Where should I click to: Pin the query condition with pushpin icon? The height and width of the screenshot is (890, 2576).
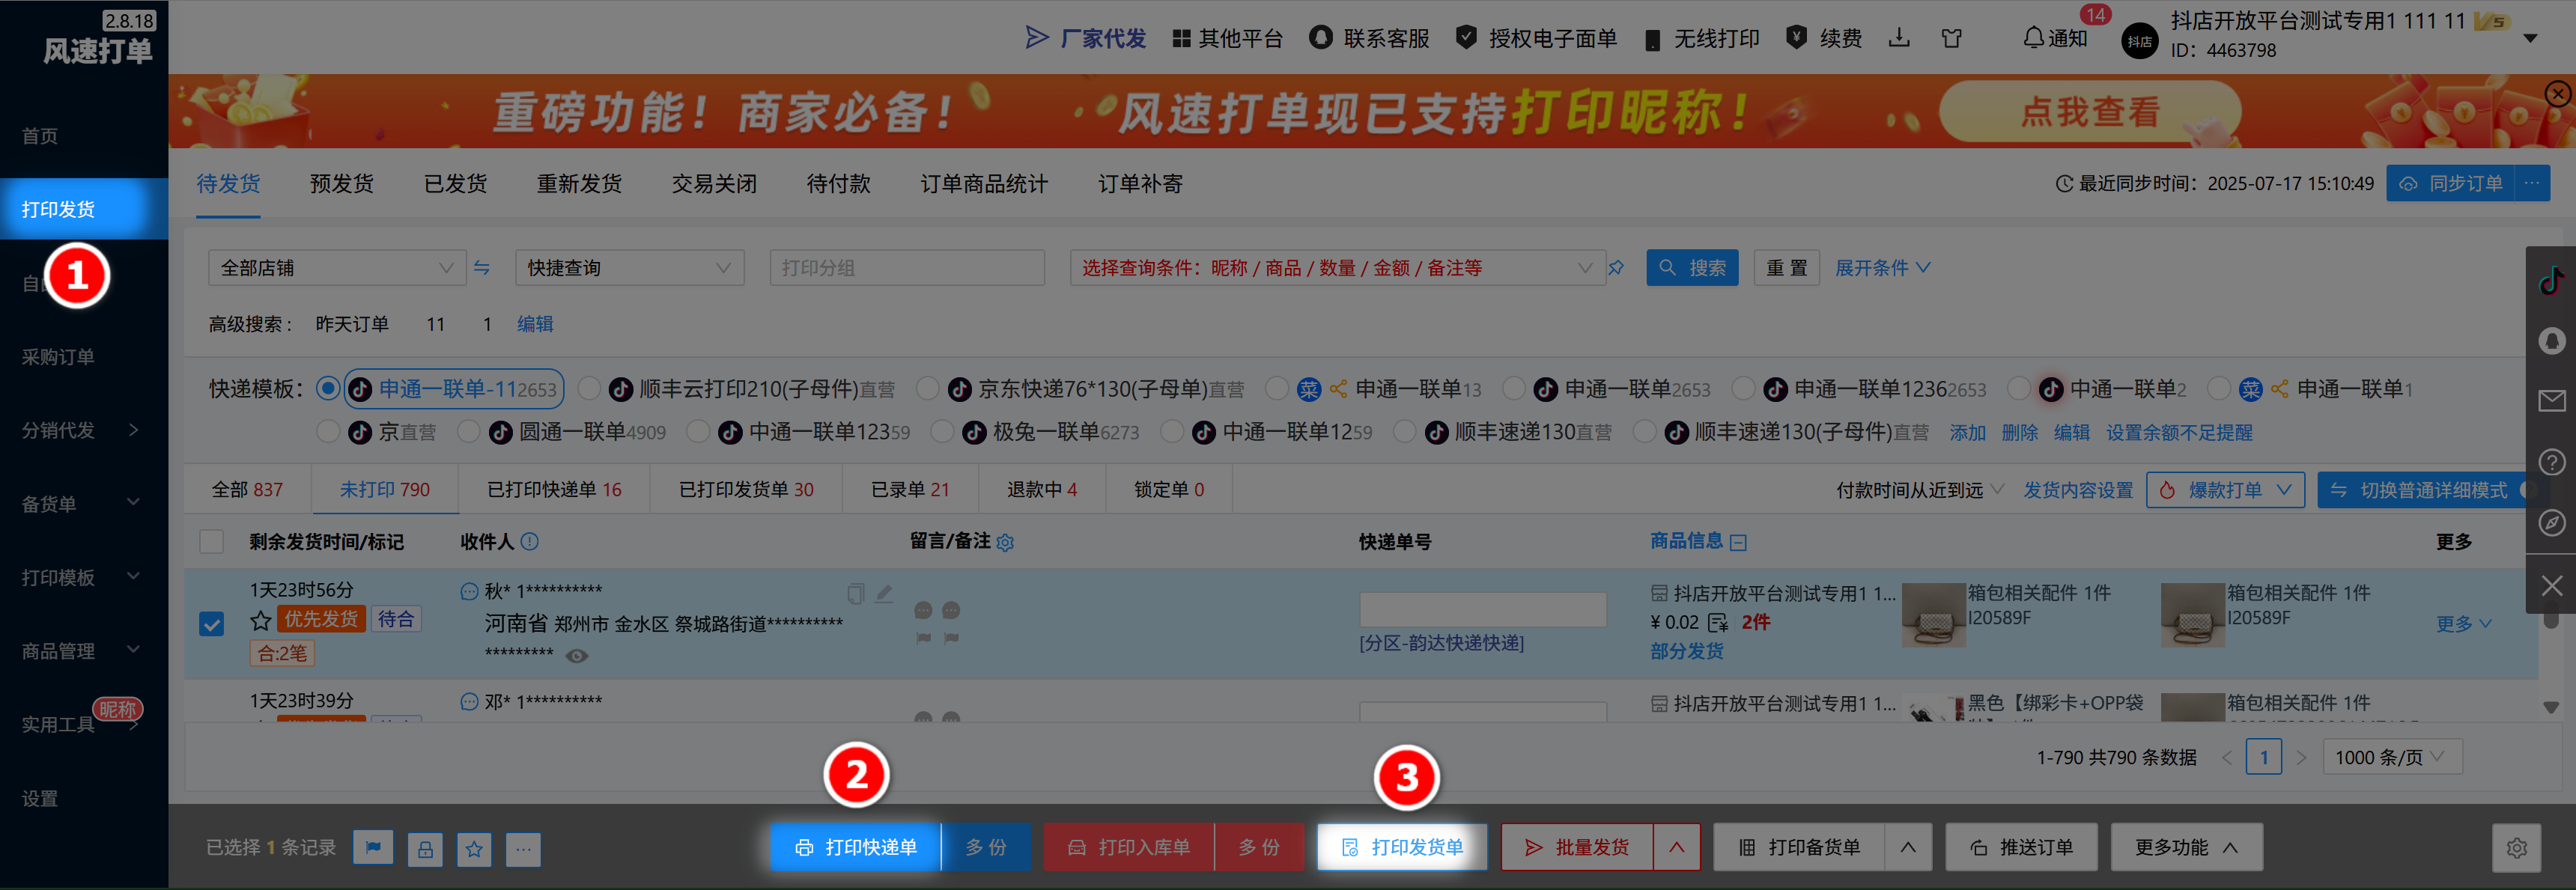coord(1616,267)
